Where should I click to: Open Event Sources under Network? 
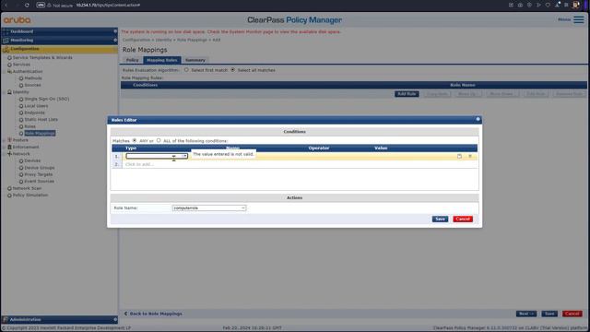click(x=39, y=181)
